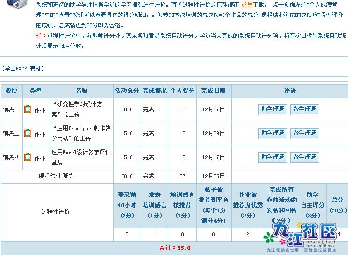Click the 12月17日 completion date
348x255 pixels.
pos(214,157)
